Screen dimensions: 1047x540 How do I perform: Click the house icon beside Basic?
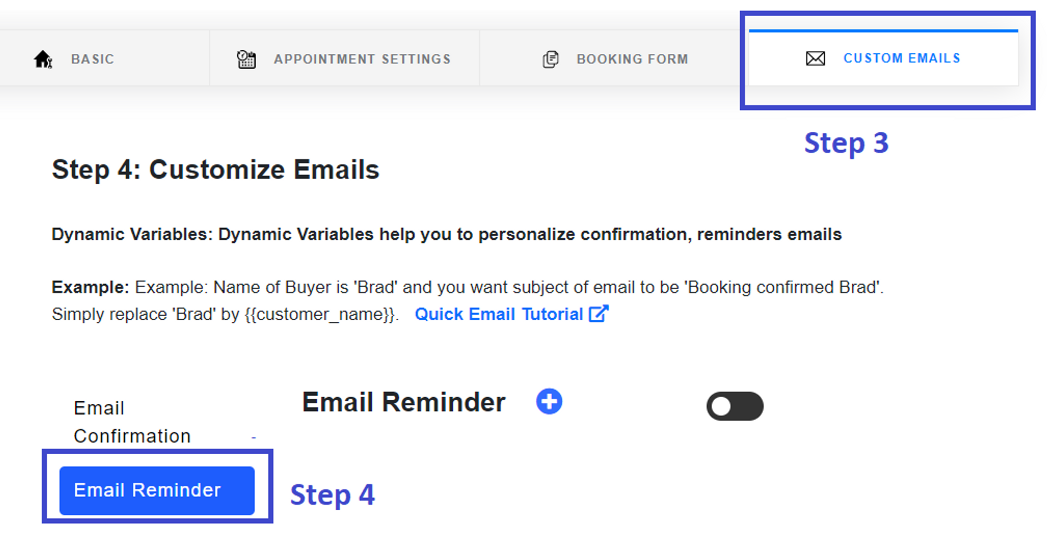43,59
